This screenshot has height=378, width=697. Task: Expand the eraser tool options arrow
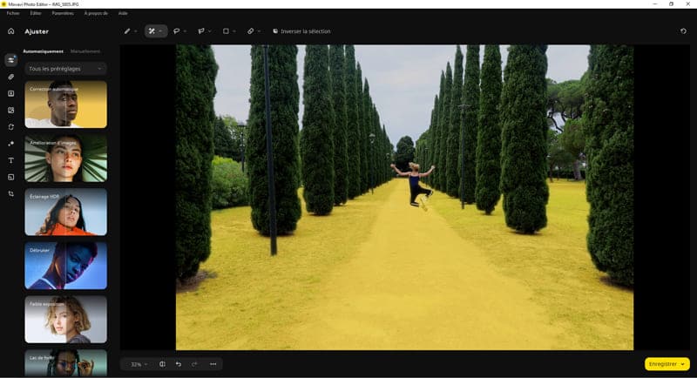[x=259, y=31]
